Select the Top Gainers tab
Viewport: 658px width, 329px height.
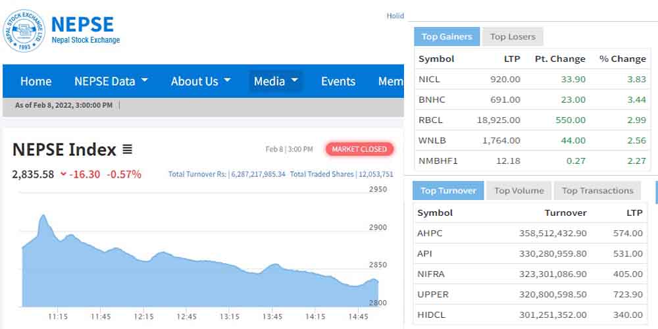coord(447,37)
